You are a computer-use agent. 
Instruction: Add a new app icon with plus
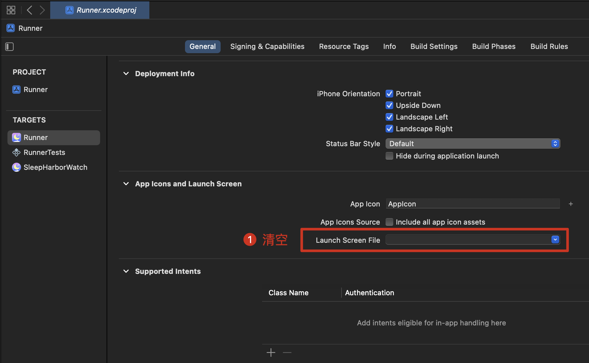(571, 204)
